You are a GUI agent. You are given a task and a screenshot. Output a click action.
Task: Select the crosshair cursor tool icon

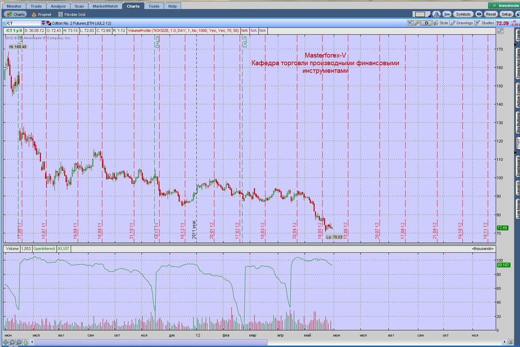pyautogui.click(x=6, y=342)
